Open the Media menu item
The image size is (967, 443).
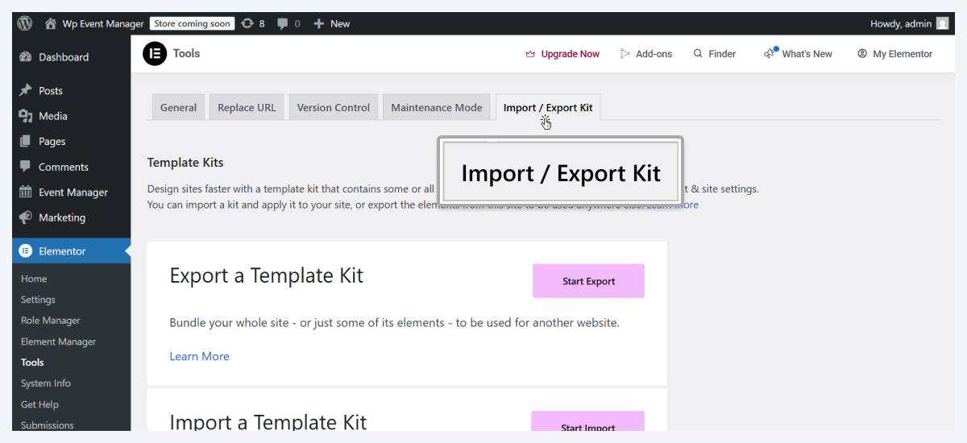point(71,116)
